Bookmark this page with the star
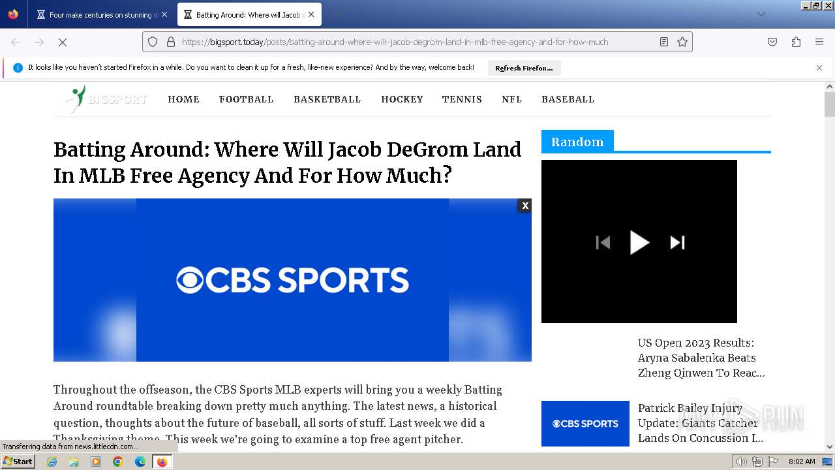 (682, 42)
